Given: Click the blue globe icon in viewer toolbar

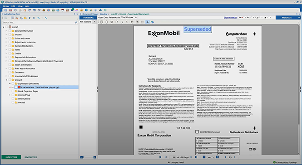Looking at the screenshot, I should click(152, 22).
